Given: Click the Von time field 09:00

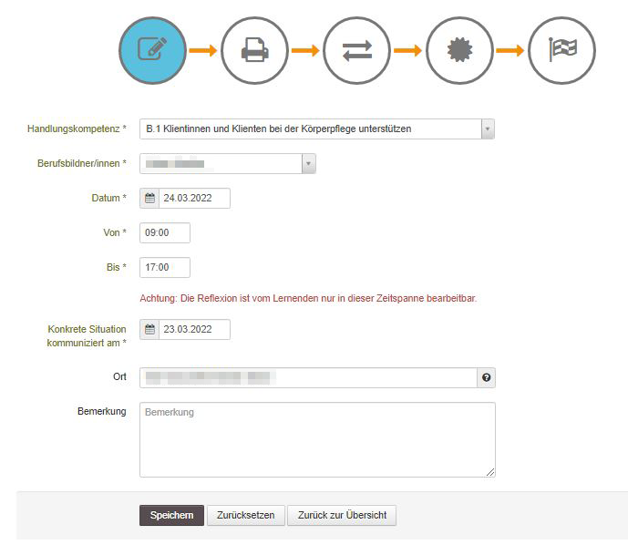Looking at the screenshot, I should (165, 233).
